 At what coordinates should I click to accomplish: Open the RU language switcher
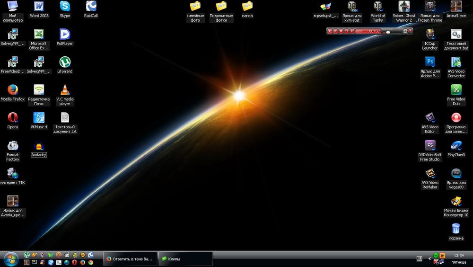coord(419,258)
